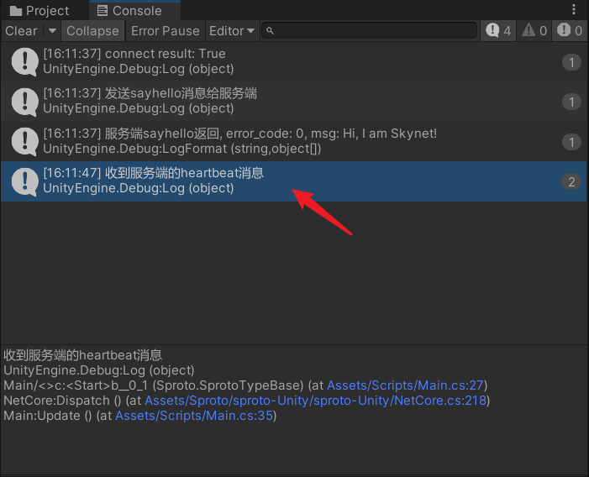589x477 pixels.
Task: Click count badge of '发送sayhello' entry
Action: click(x=571, y=102)
